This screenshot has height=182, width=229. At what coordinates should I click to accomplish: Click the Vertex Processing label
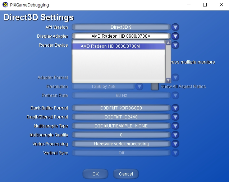click(50, 144)
